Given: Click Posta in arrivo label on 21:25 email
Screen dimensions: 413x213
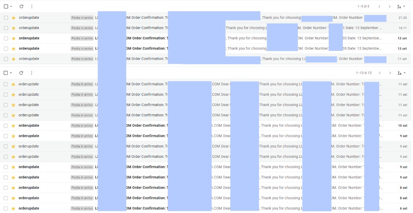Looking at the screenshot, I should [82, 18].
